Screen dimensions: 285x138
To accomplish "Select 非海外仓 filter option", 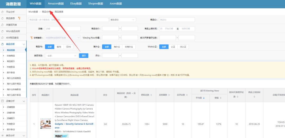I will (x=129, y=47).
